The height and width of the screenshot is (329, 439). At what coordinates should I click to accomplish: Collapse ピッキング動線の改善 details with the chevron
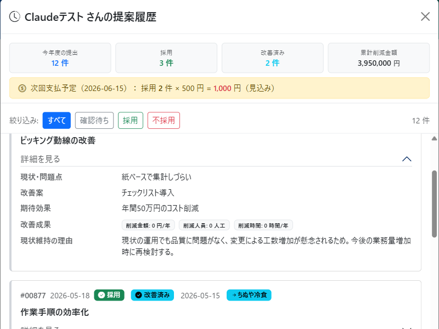pyautogui.click(x=407, y=159)
